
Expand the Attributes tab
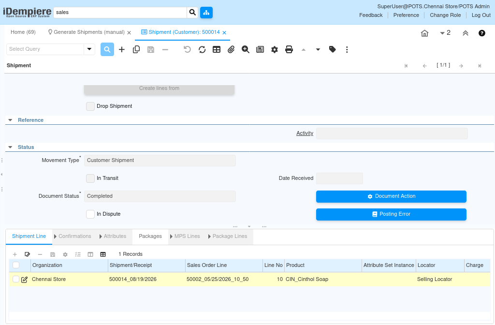(x=113, y=236)
